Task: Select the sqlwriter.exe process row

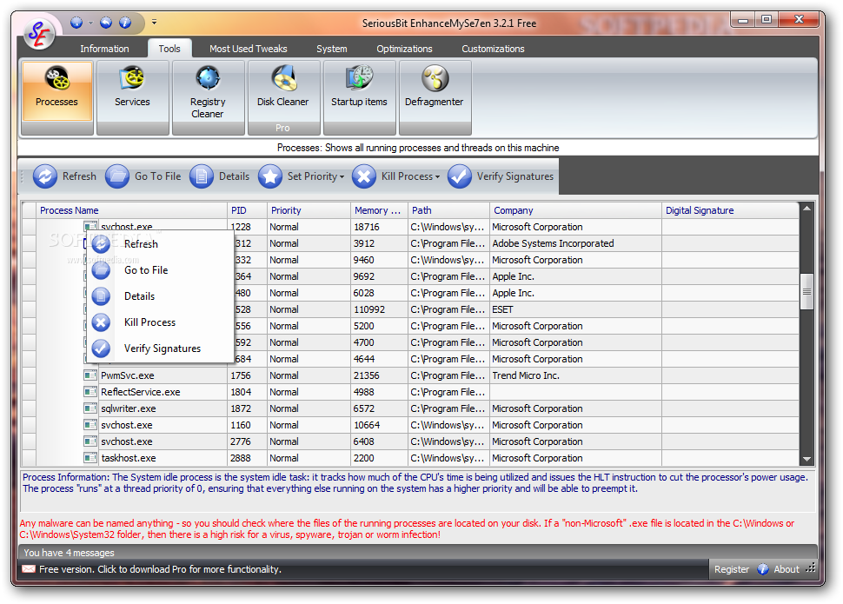Action: (411, 408)
